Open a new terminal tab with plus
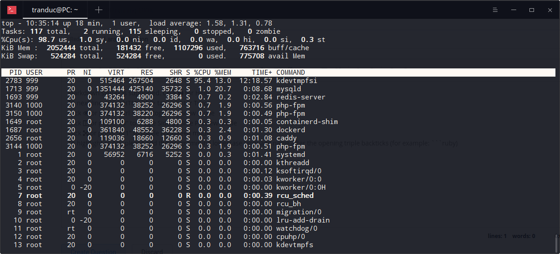This screenshot has width=560, height=254. [99, 10]
